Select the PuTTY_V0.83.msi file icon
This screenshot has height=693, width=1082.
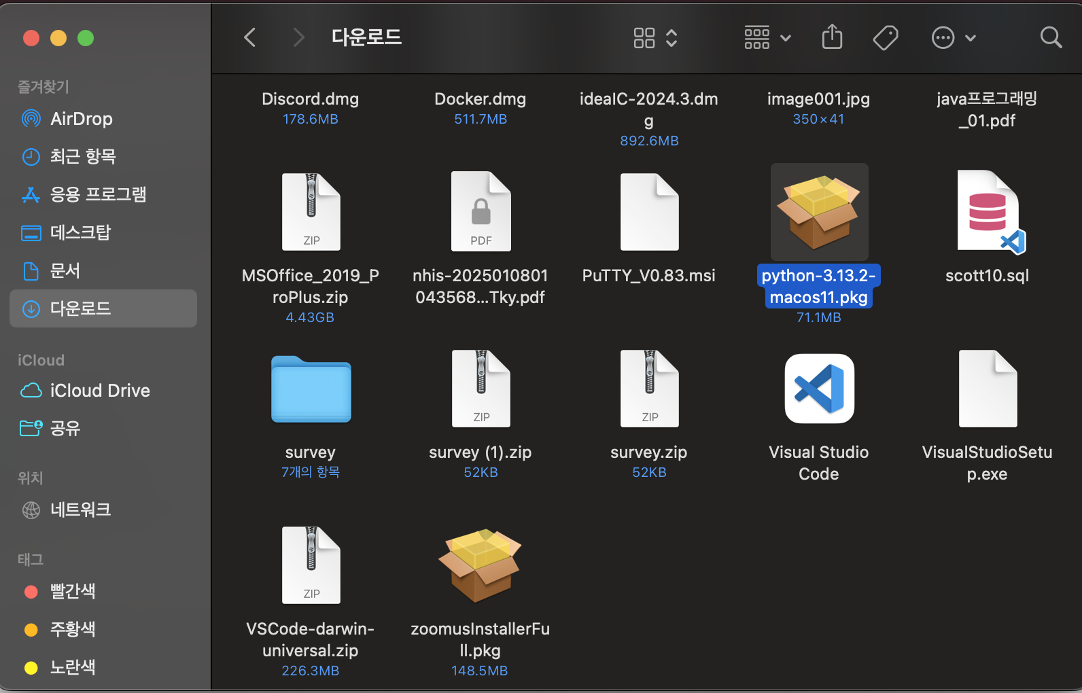coord(649,212)
